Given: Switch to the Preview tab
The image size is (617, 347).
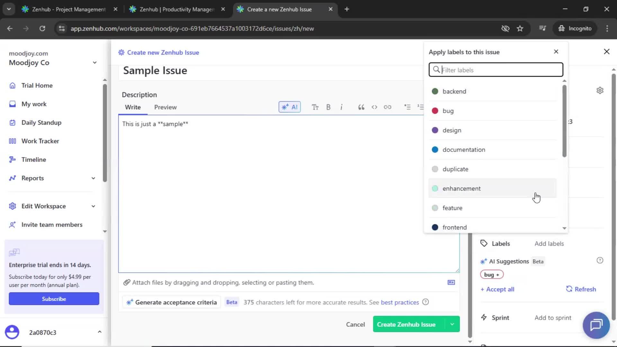Looking at the screenshot, I should tap(165, 107).
